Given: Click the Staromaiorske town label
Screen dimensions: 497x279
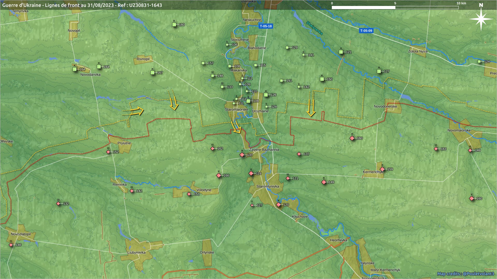Looking at the screenshot, I should [x=237, y=110].
